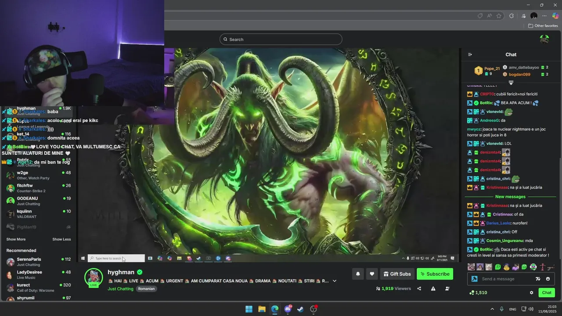The height and width of the screenshot is (316, 562).
Task: Open the emote picker smiley icon
Action: click(548, 279)
